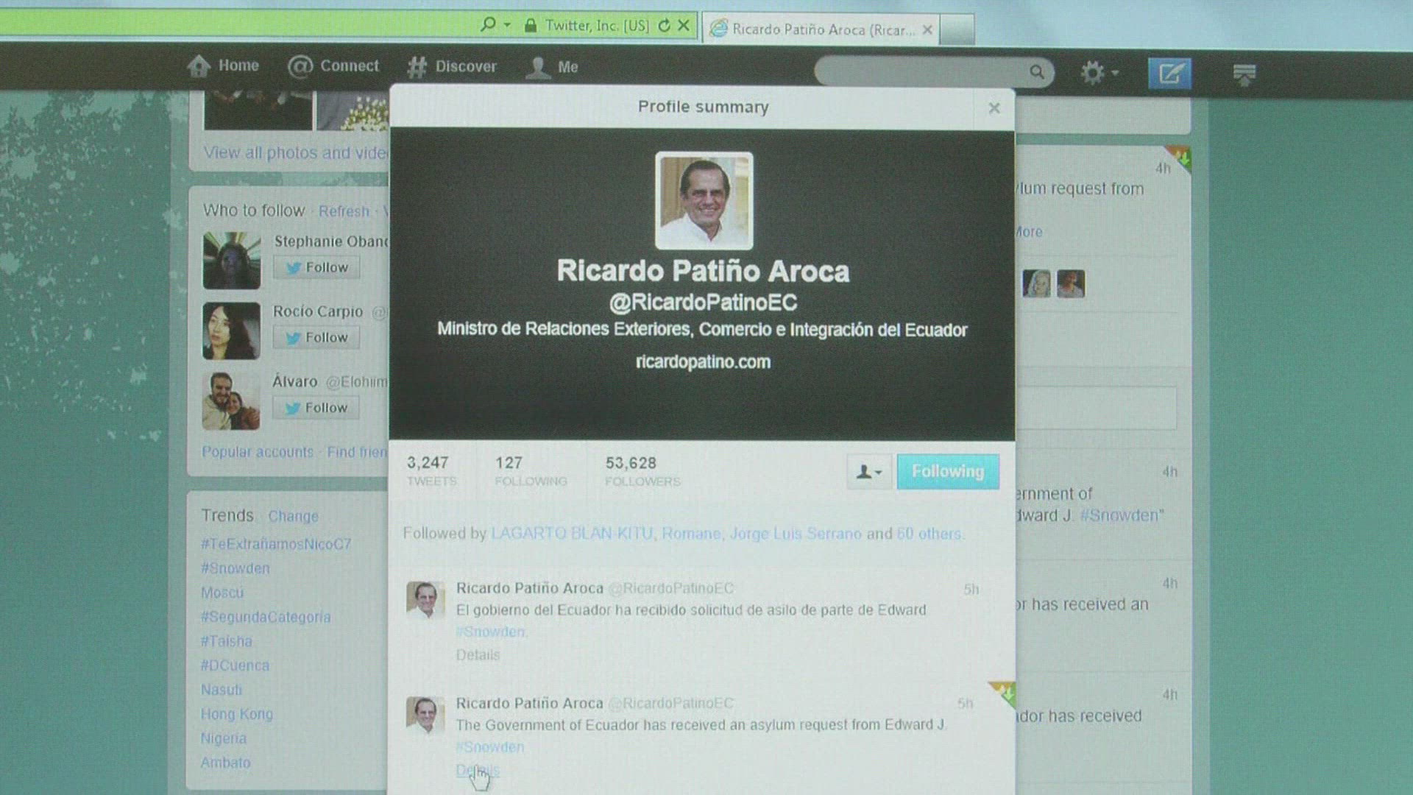Toggle the Following button for Ricardo Patiño

(x=947, y=471)
